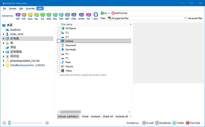
Task: Add Favorite heart icon
Action: click(113, 13)
